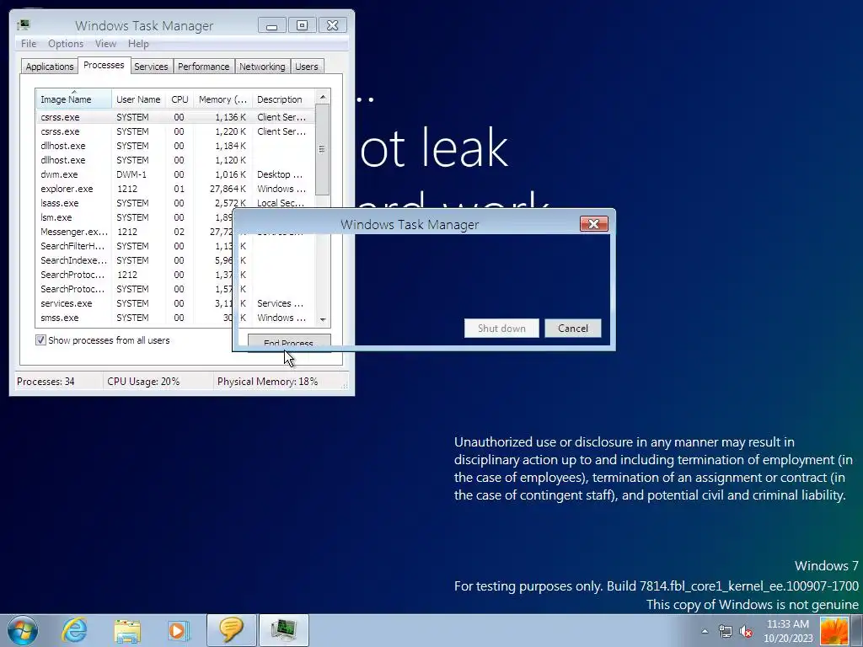Click Physical Memory: 18% status entry
This screenshot has width=863, height=647.
[267, 382]
